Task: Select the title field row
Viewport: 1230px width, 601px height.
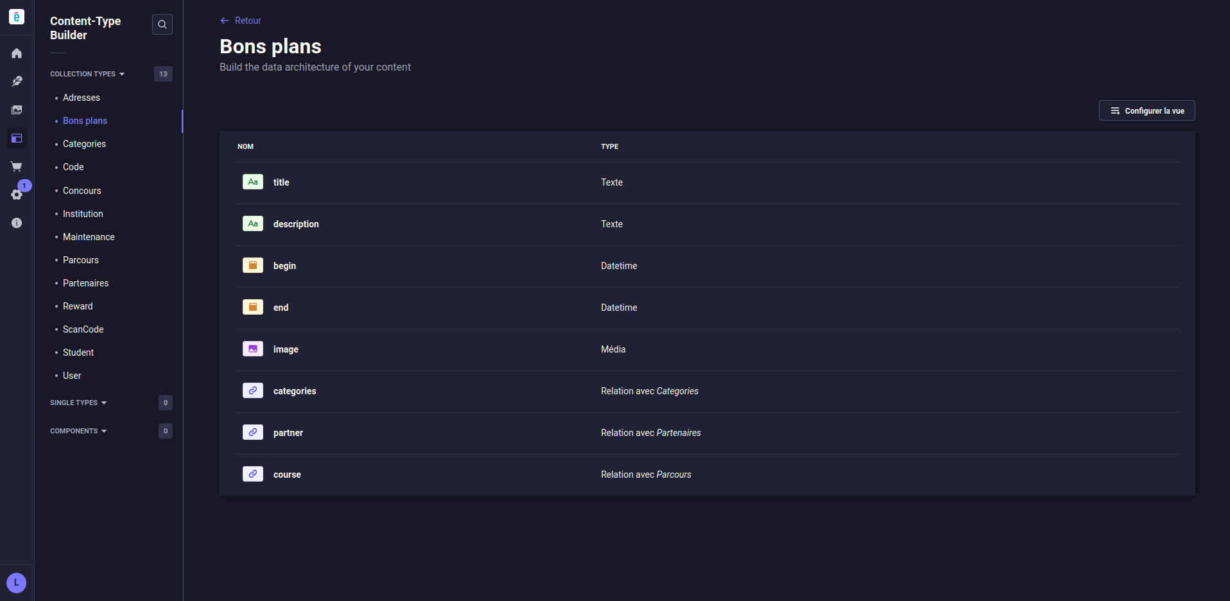Action: tap(281, 182)
